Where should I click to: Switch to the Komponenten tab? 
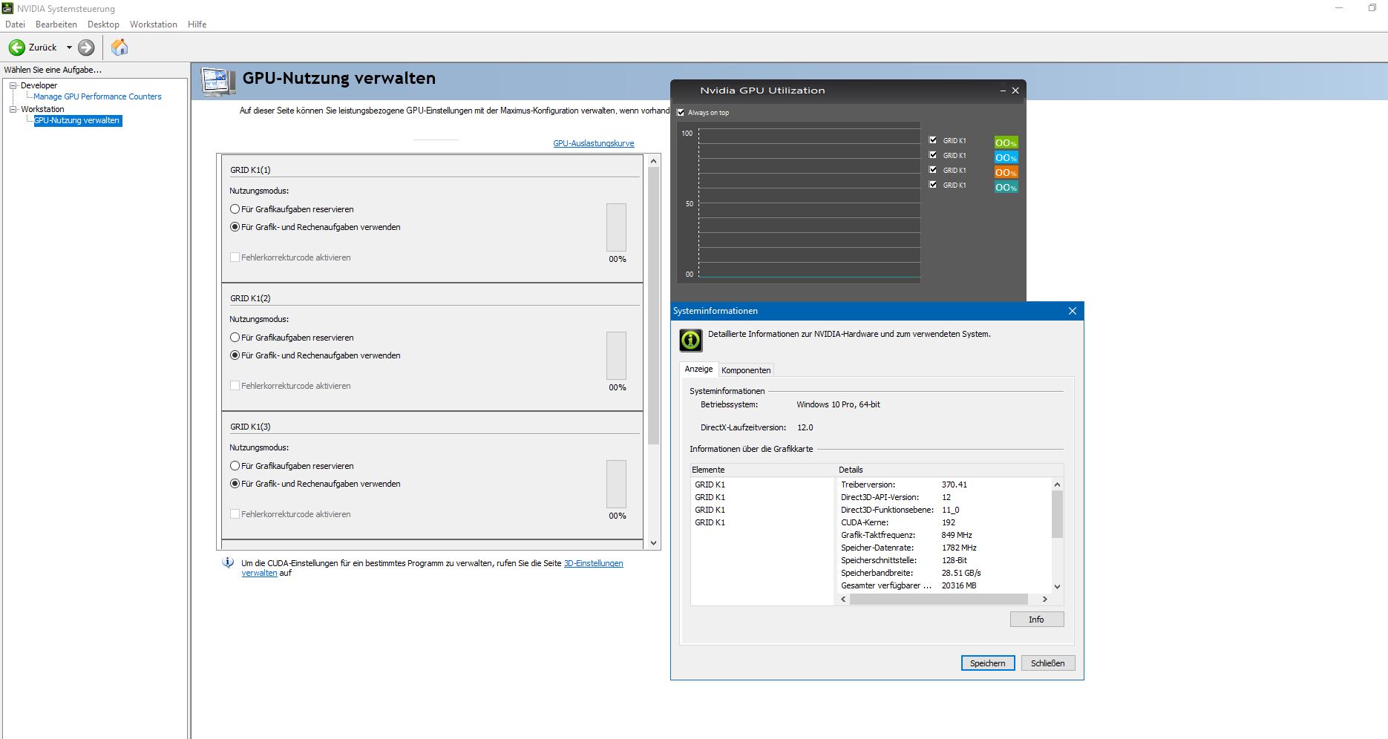point(746,369)
